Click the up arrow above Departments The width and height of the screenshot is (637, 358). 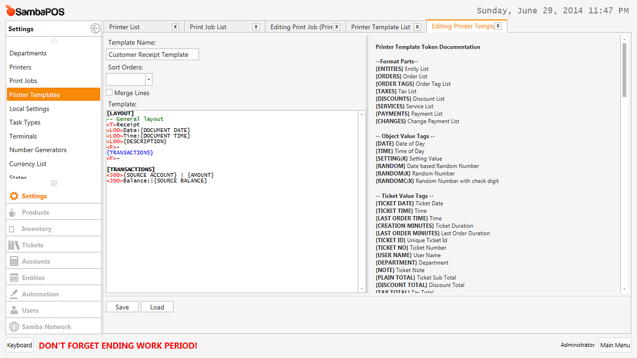coord(53,41)
